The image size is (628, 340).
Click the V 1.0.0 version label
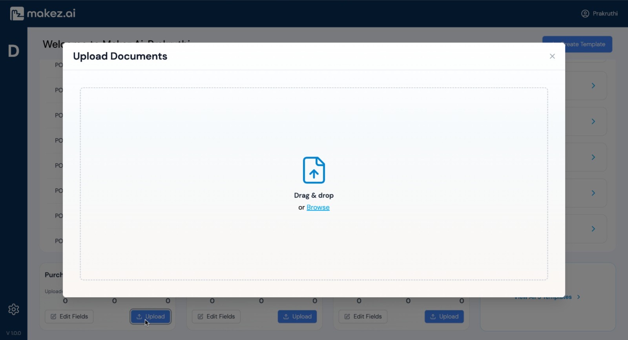pos(14,333)
